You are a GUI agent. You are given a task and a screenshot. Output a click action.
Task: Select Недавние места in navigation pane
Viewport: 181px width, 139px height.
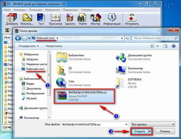(x=34, y=64)
